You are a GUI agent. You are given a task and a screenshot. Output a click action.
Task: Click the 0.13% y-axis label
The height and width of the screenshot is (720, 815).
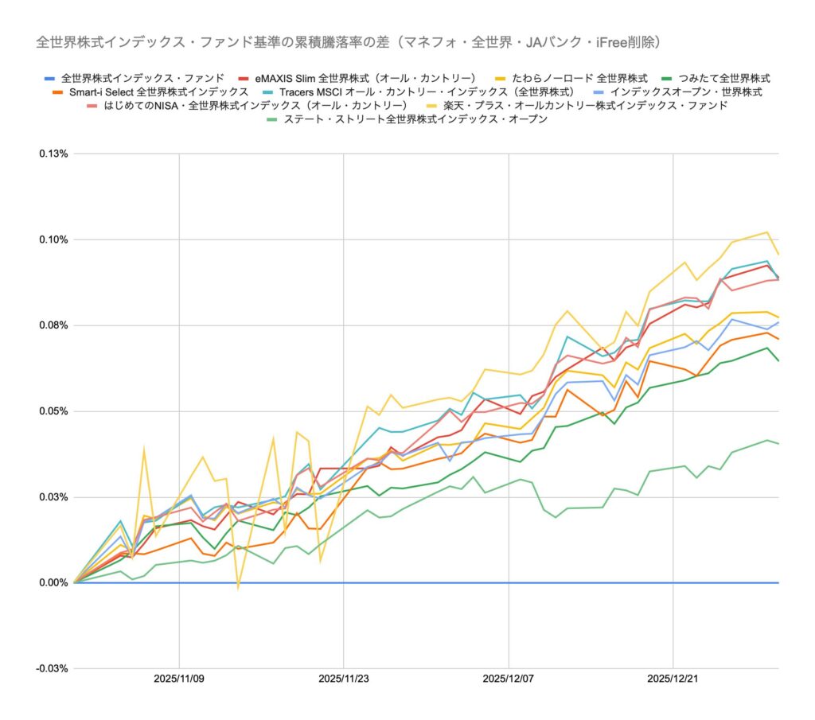(x=51, y=154)
